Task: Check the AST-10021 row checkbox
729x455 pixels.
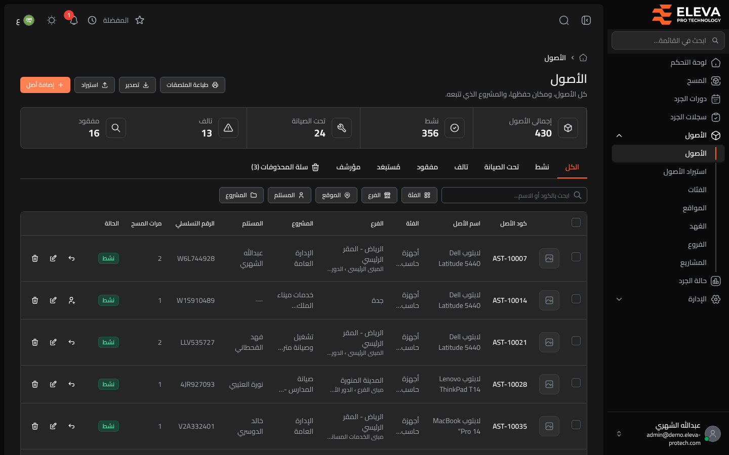Action: coord(576,341)
